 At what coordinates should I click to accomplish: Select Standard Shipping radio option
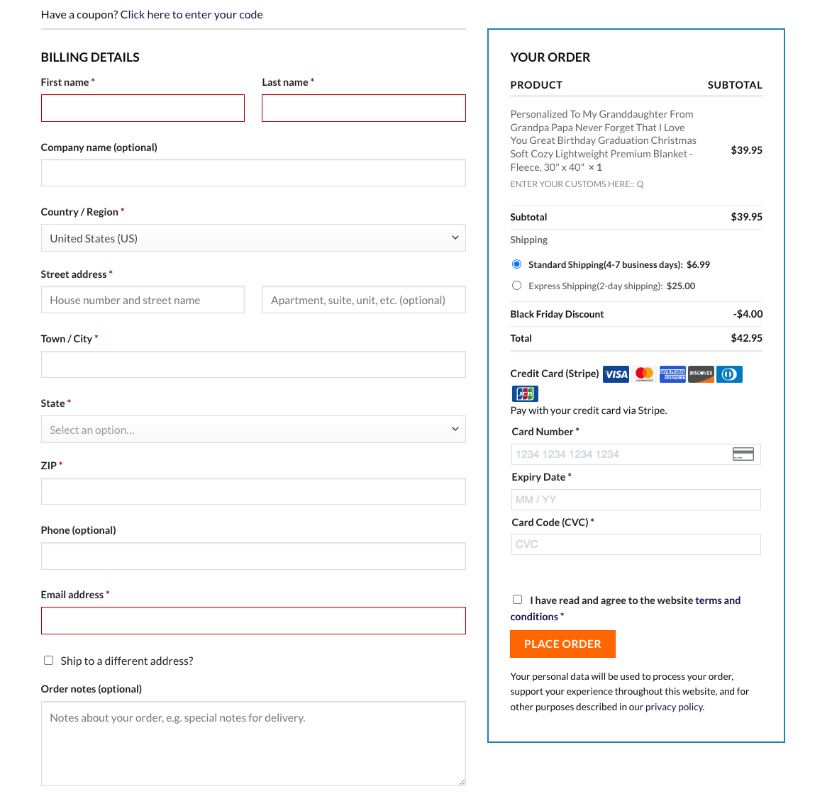coord(517,264)
